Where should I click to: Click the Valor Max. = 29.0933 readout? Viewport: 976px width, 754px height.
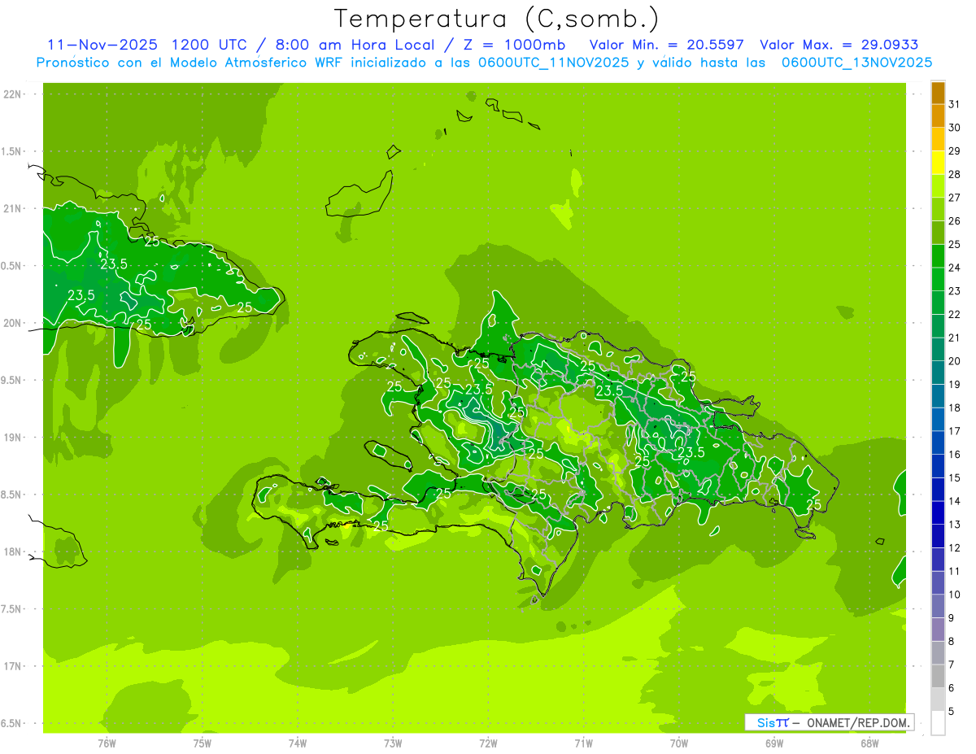[x=839, y=45]
